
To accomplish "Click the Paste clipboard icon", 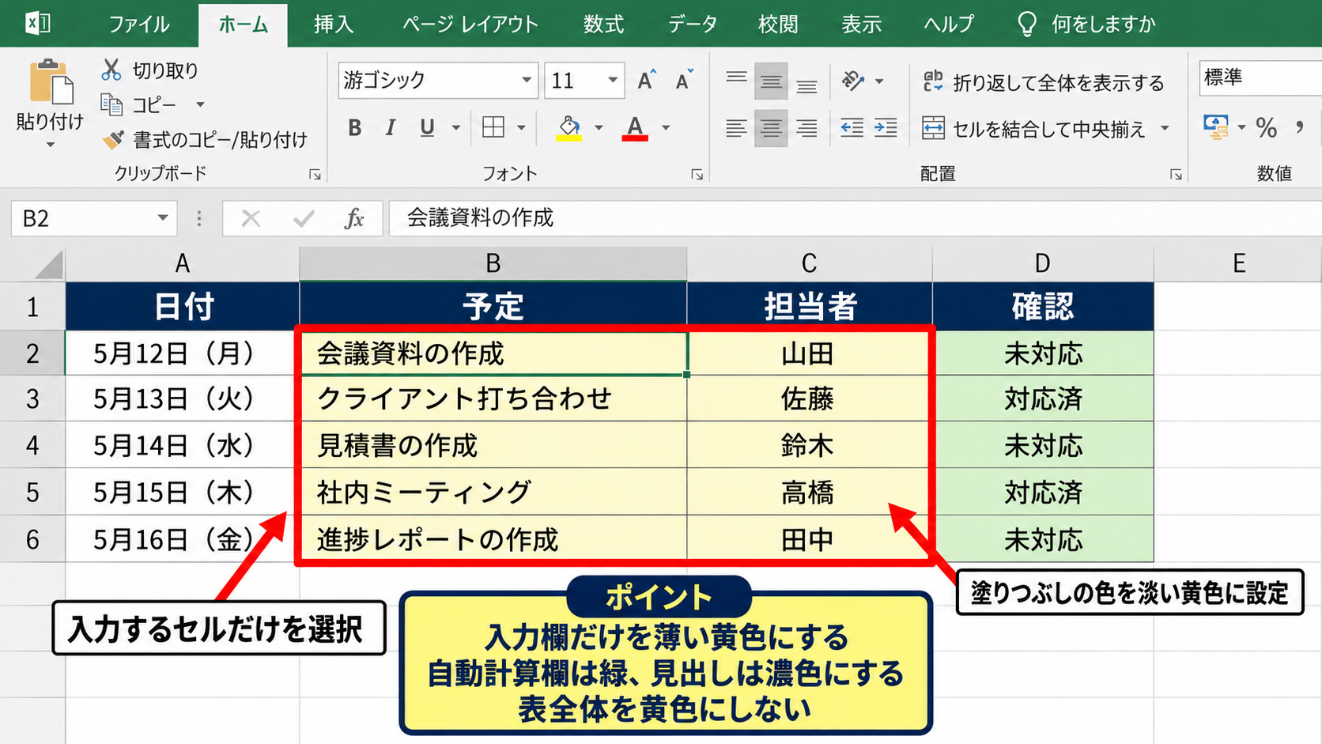I will click(51, 81).
